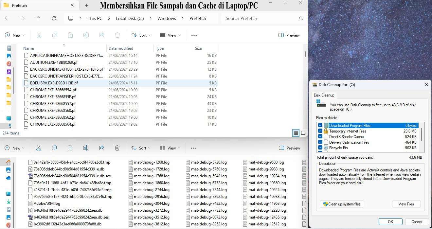Click the Rename icon in lower toolbar
The height and width of the screenshot is (229, 432).
(86, 148)
